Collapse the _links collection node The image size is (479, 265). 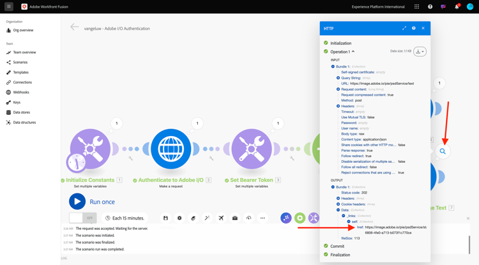(344, 216)
